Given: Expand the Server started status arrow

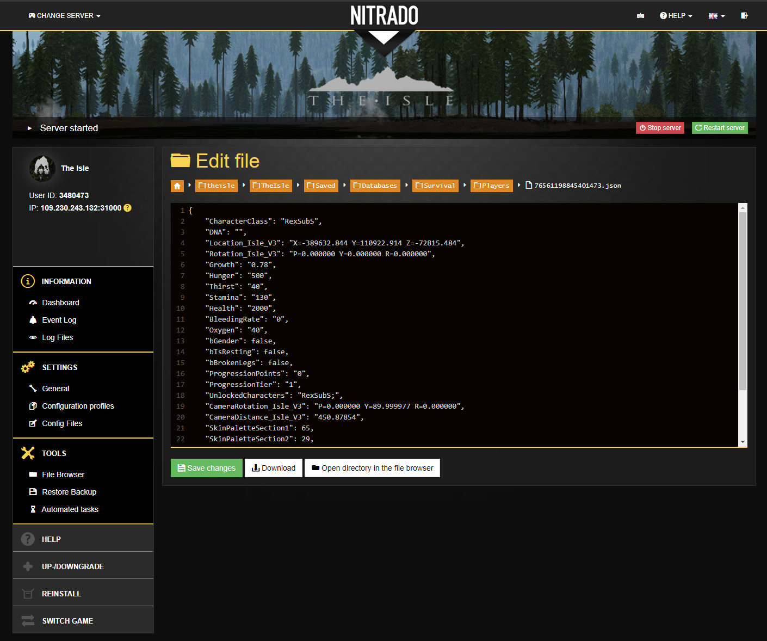Looking at the screenshot, I should click(30, 128).
